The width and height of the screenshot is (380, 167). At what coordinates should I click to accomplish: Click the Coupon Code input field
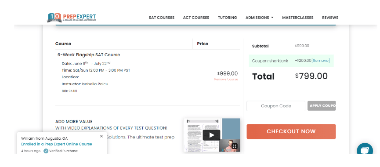[276, 106]
